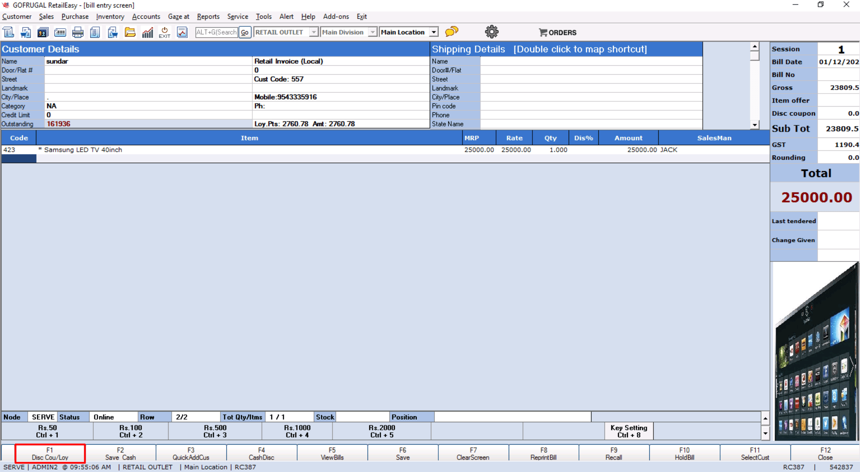Open the Reports menu

coord(208,17)
